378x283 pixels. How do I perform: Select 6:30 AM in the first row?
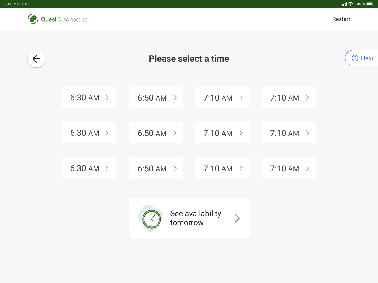(x=89, y=97)
